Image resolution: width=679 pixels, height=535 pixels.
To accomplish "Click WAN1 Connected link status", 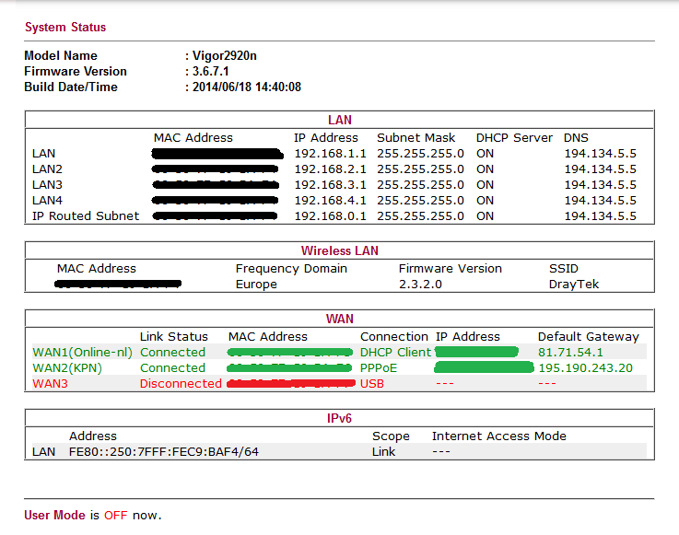I will [172, 353].
